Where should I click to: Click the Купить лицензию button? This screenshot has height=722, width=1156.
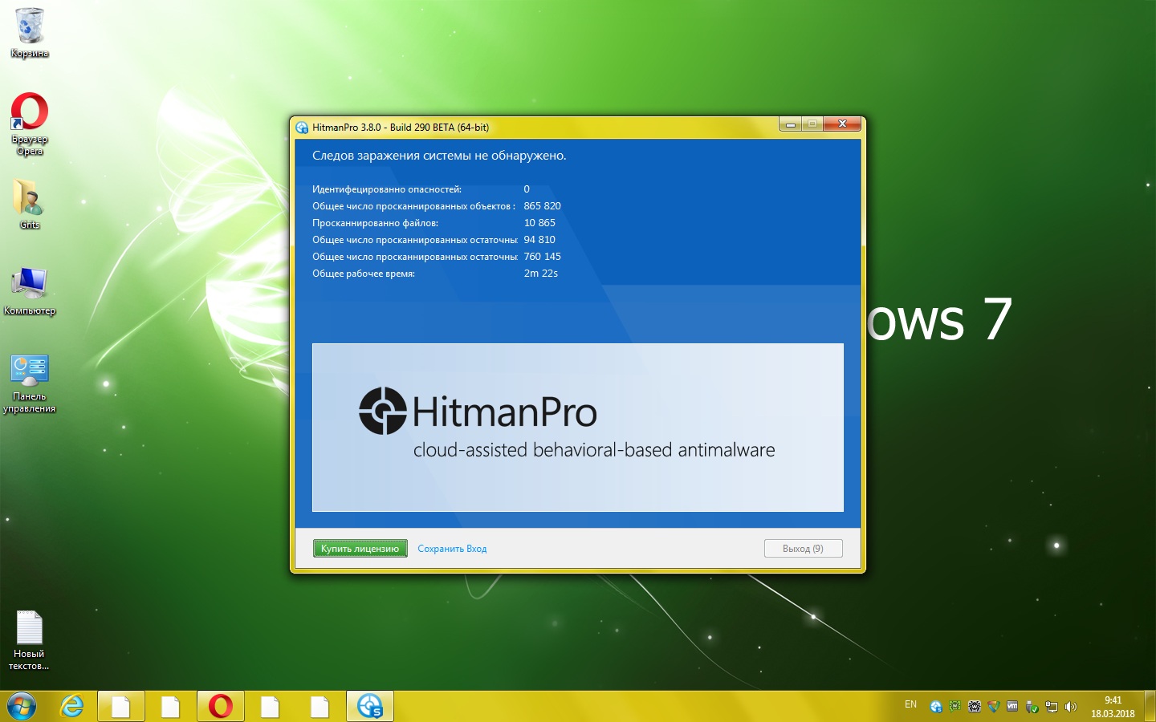(360, 549)
